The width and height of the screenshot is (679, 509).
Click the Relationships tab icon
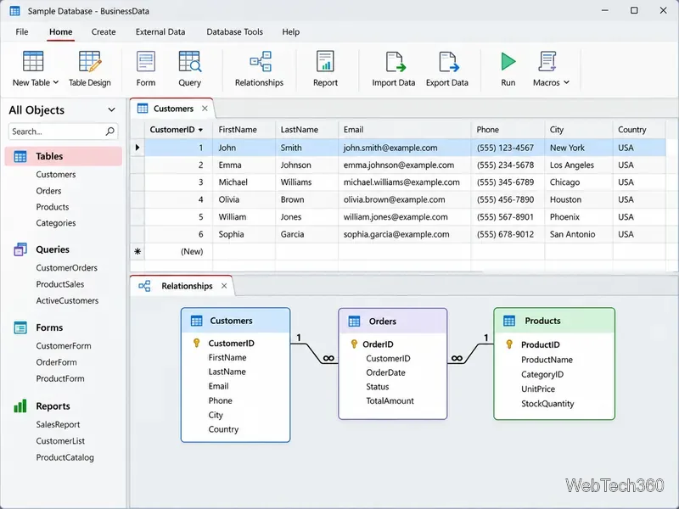144,286
